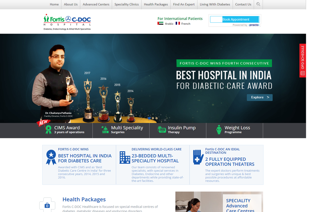The width and height of the screenshot is (309, 212).
Task: Open the Advanced Centers menu
Action: coord(96,4)
